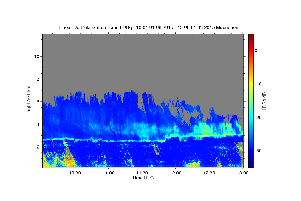
Task: Click 'Muenchen' in the plot title
Action: [x=227, y=27]
